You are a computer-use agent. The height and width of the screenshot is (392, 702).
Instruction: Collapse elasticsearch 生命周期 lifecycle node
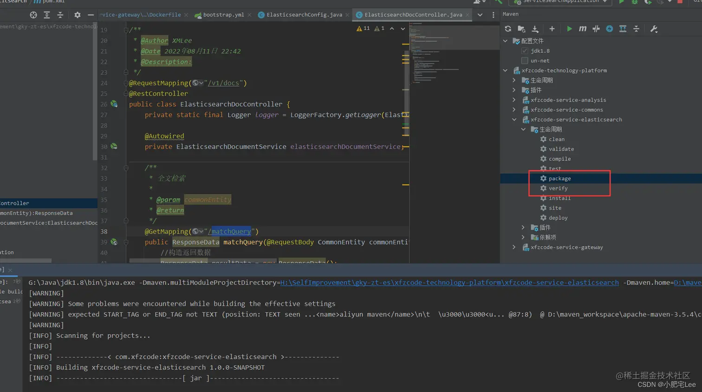[x=523, y=129]
